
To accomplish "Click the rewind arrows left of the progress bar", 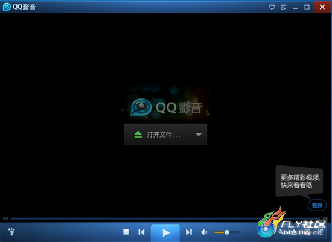I will pyautogui.click(x=5, y=218).
